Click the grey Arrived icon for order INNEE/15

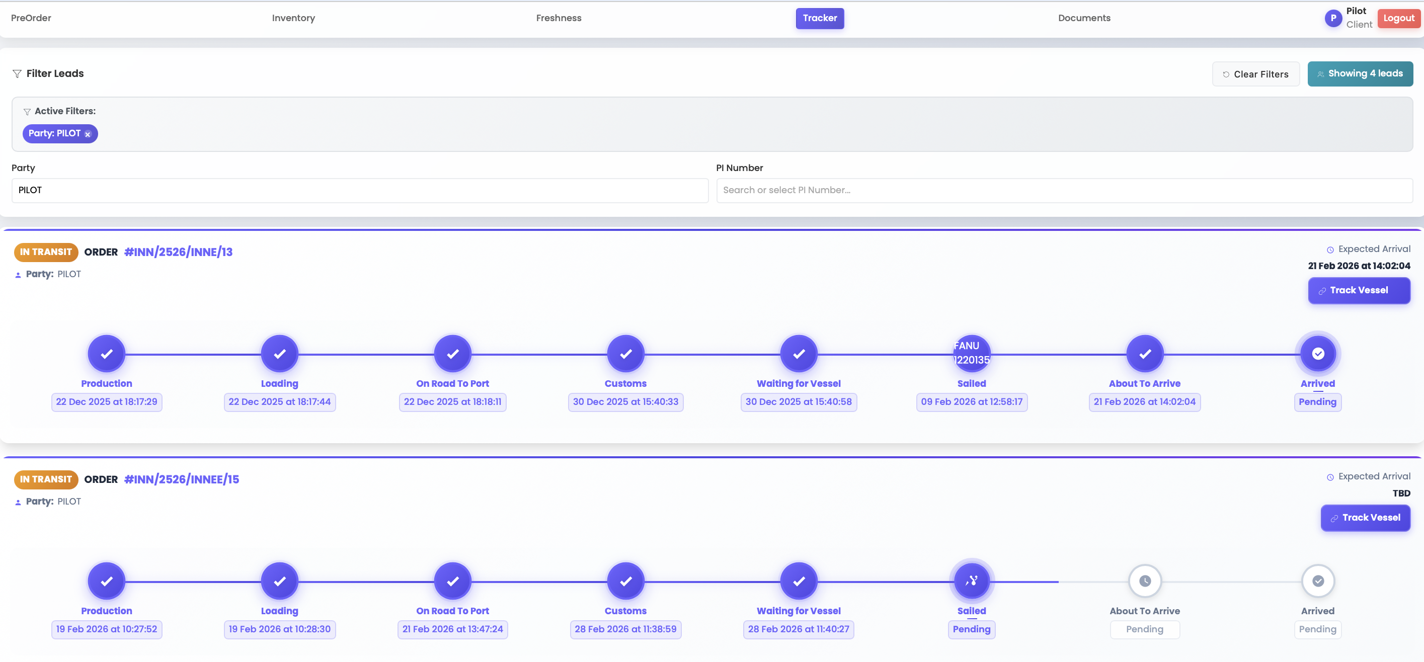click(1317, 581)
